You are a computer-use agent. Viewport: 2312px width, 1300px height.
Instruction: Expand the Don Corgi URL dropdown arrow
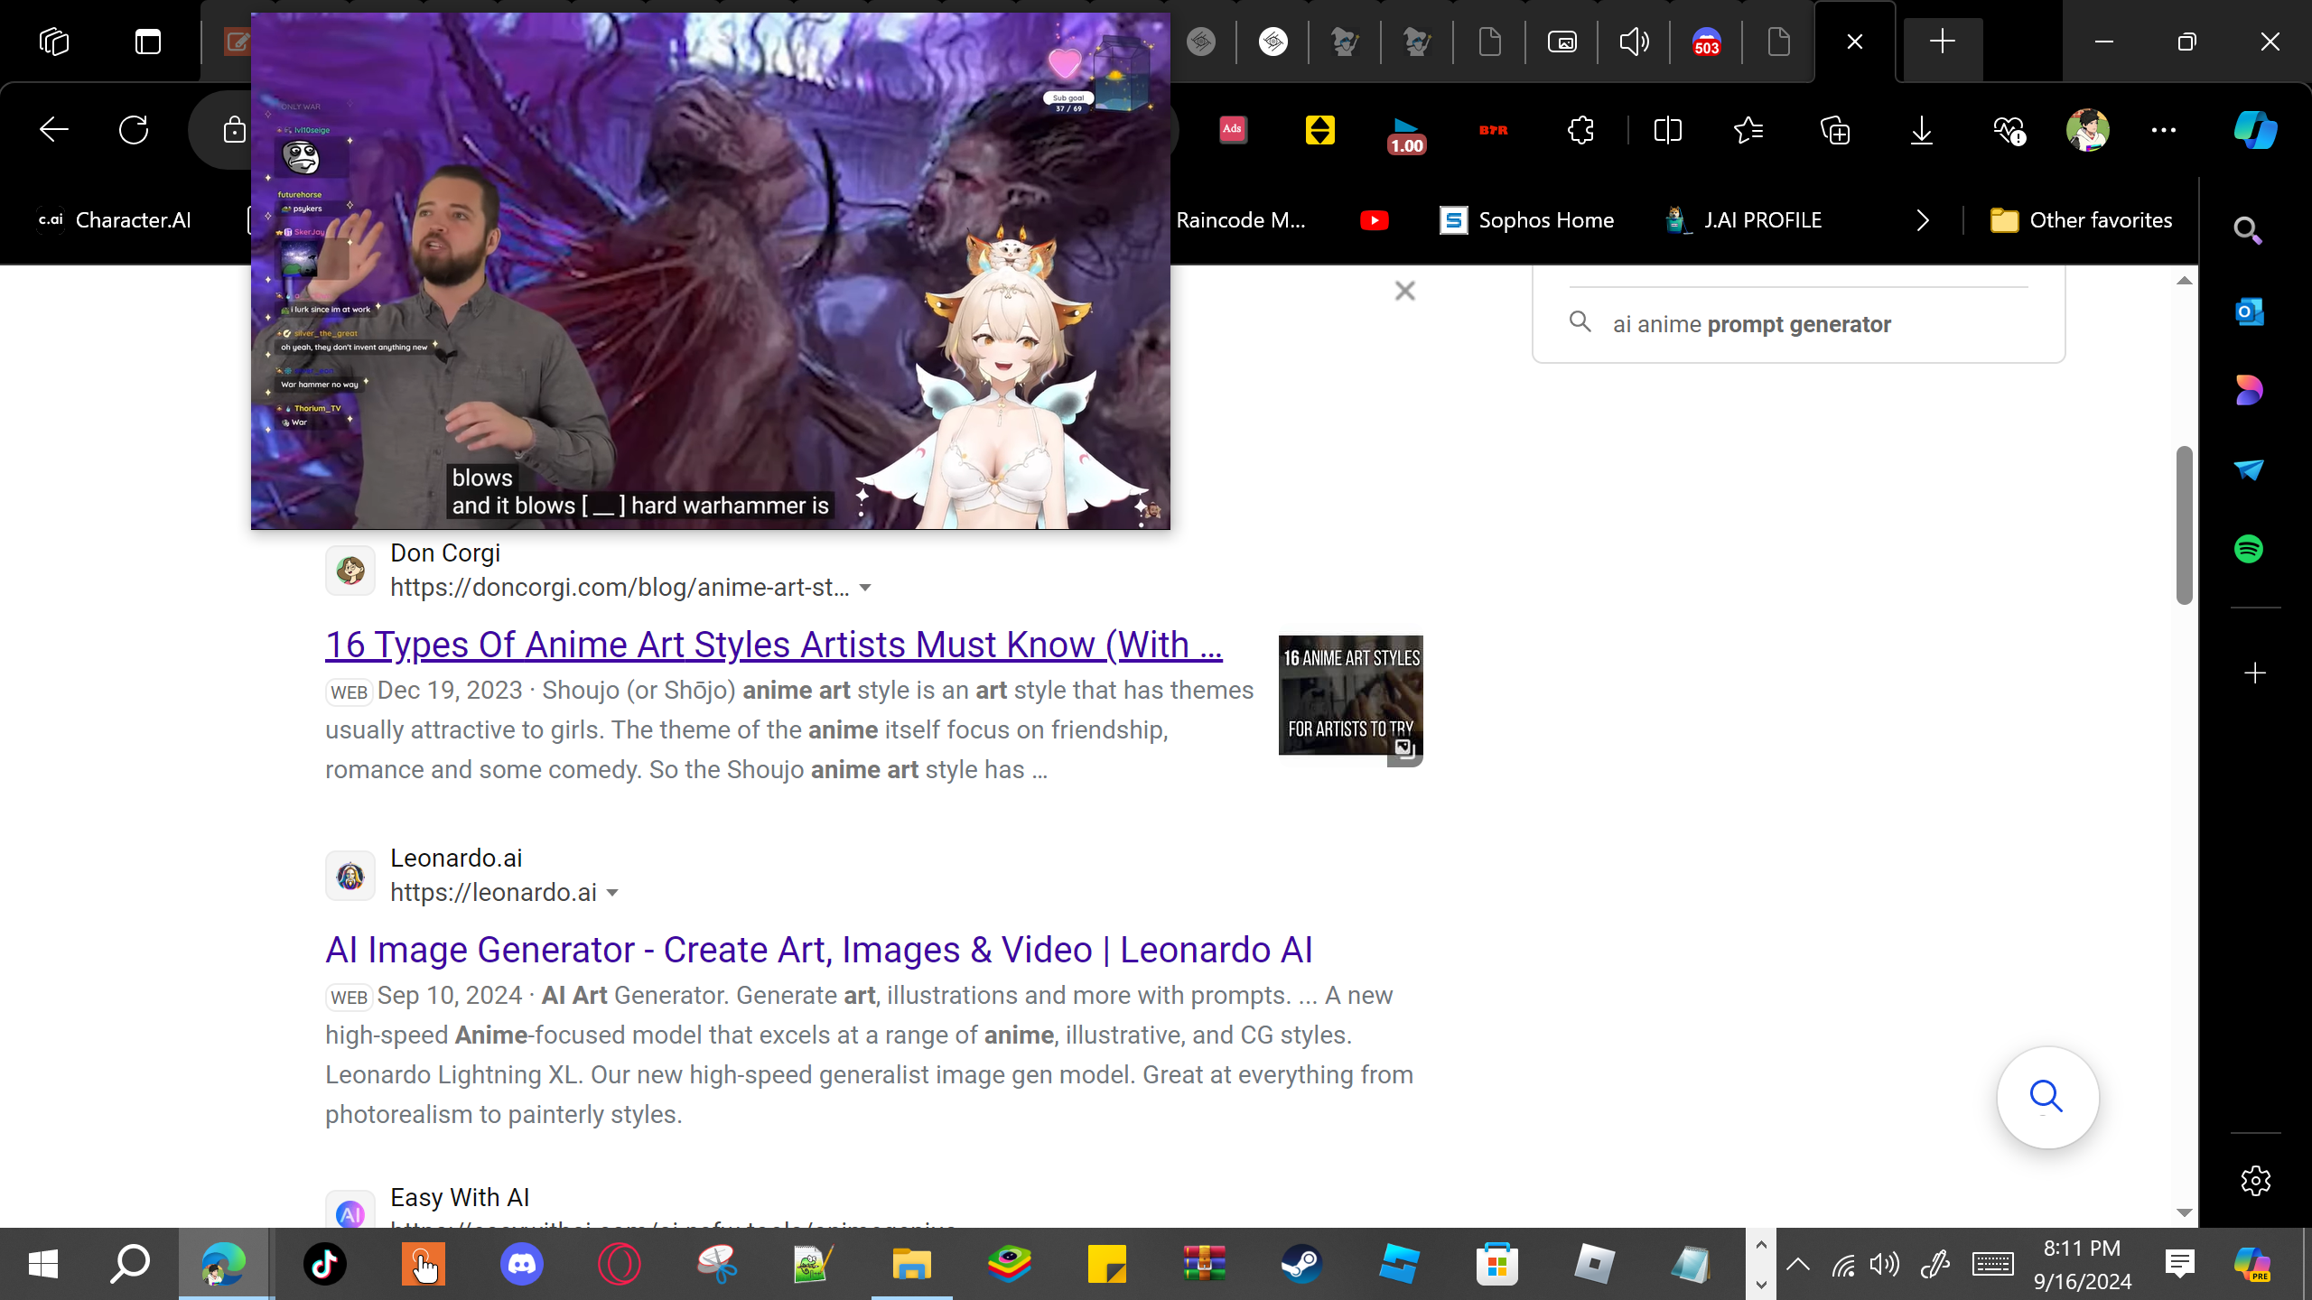[865, 588]
